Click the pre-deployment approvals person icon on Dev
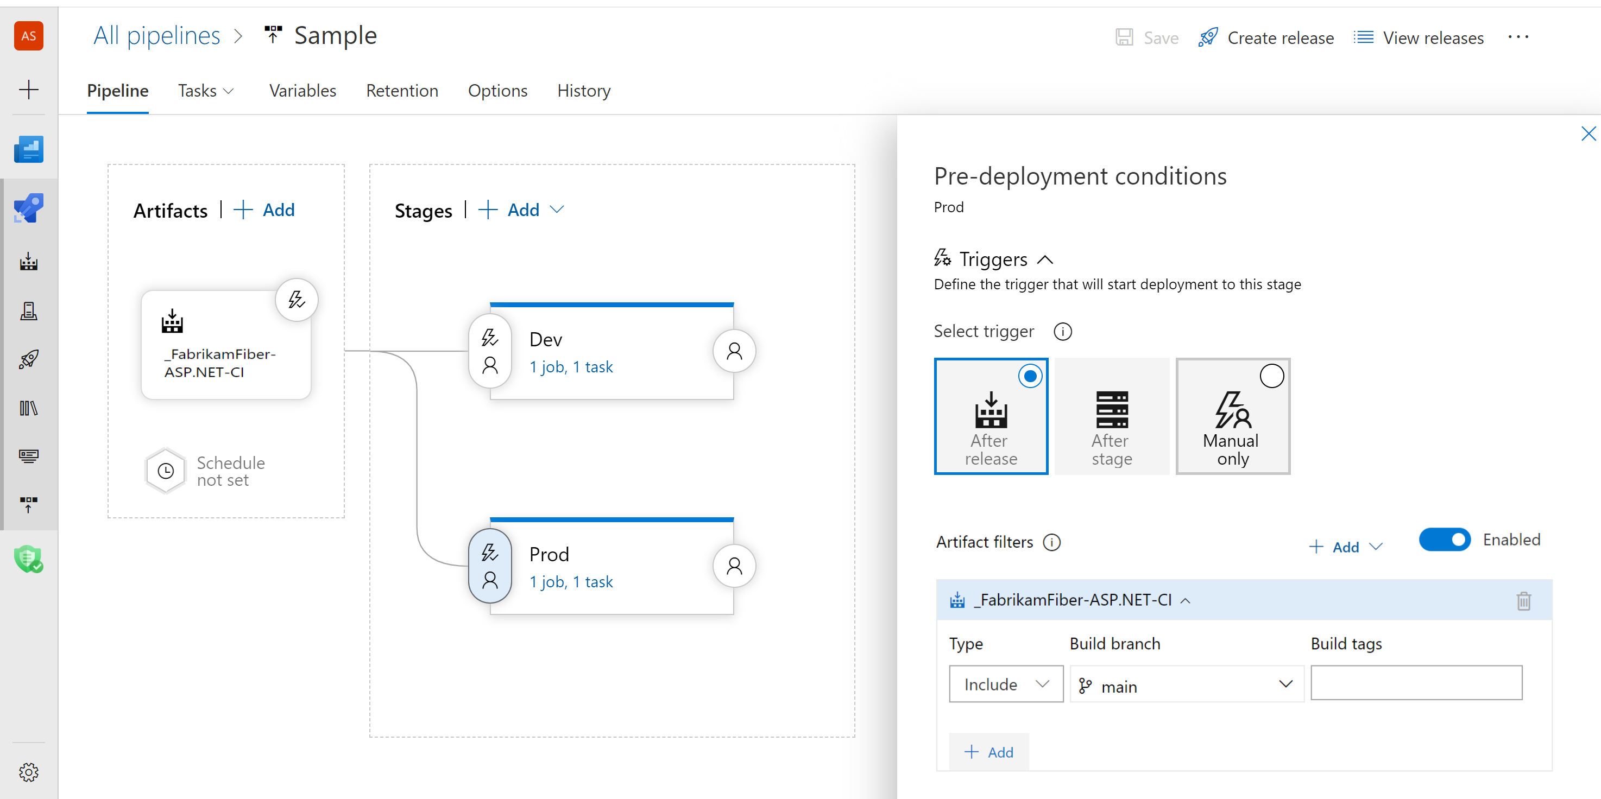This screenshot has width=1601, height=799. 491,366
